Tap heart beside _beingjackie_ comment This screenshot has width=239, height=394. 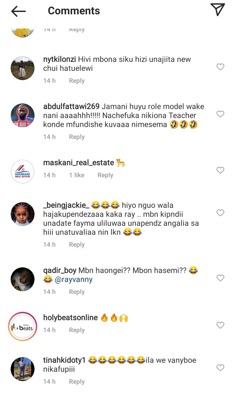point(220,213)
